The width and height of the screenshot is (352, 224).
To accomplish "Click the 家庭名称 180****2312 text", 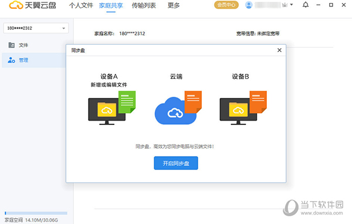I will [x=120, y=33].
